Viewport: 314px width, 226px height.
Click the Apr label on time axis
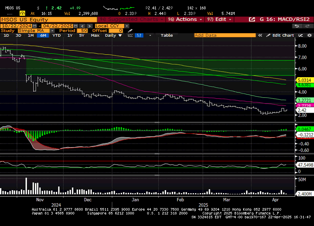pos(275,200)
